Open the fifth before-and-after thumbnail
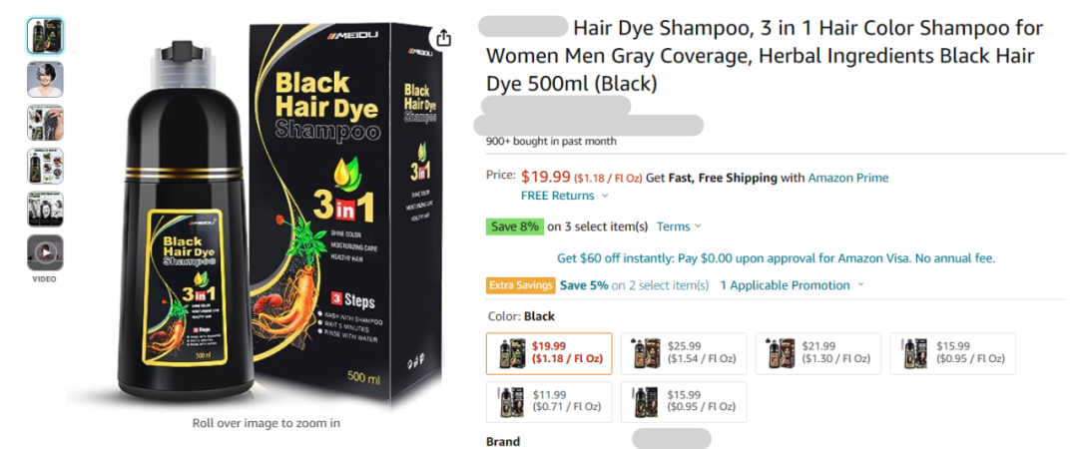This screenshot has width=1078, height=449. [45, 210]
